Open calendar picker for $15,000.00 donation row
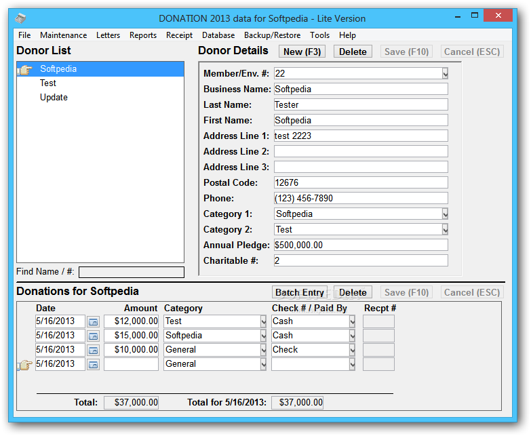The height and width of the screenshot is (436, 531). pyautogui.click(x=93, y=336)
